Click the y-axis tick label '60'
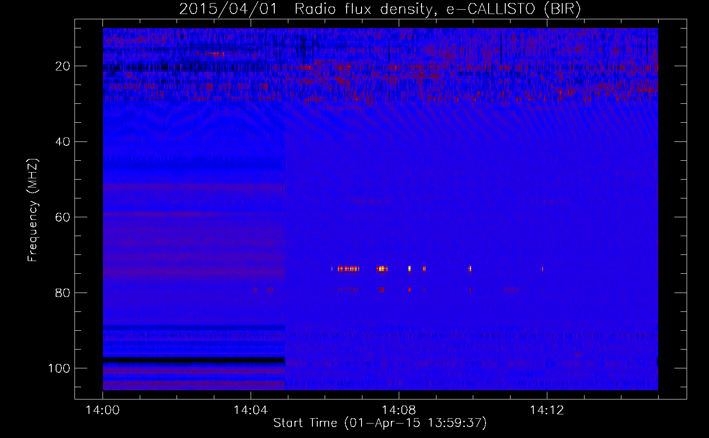709x438 pixels. [63, 217]
